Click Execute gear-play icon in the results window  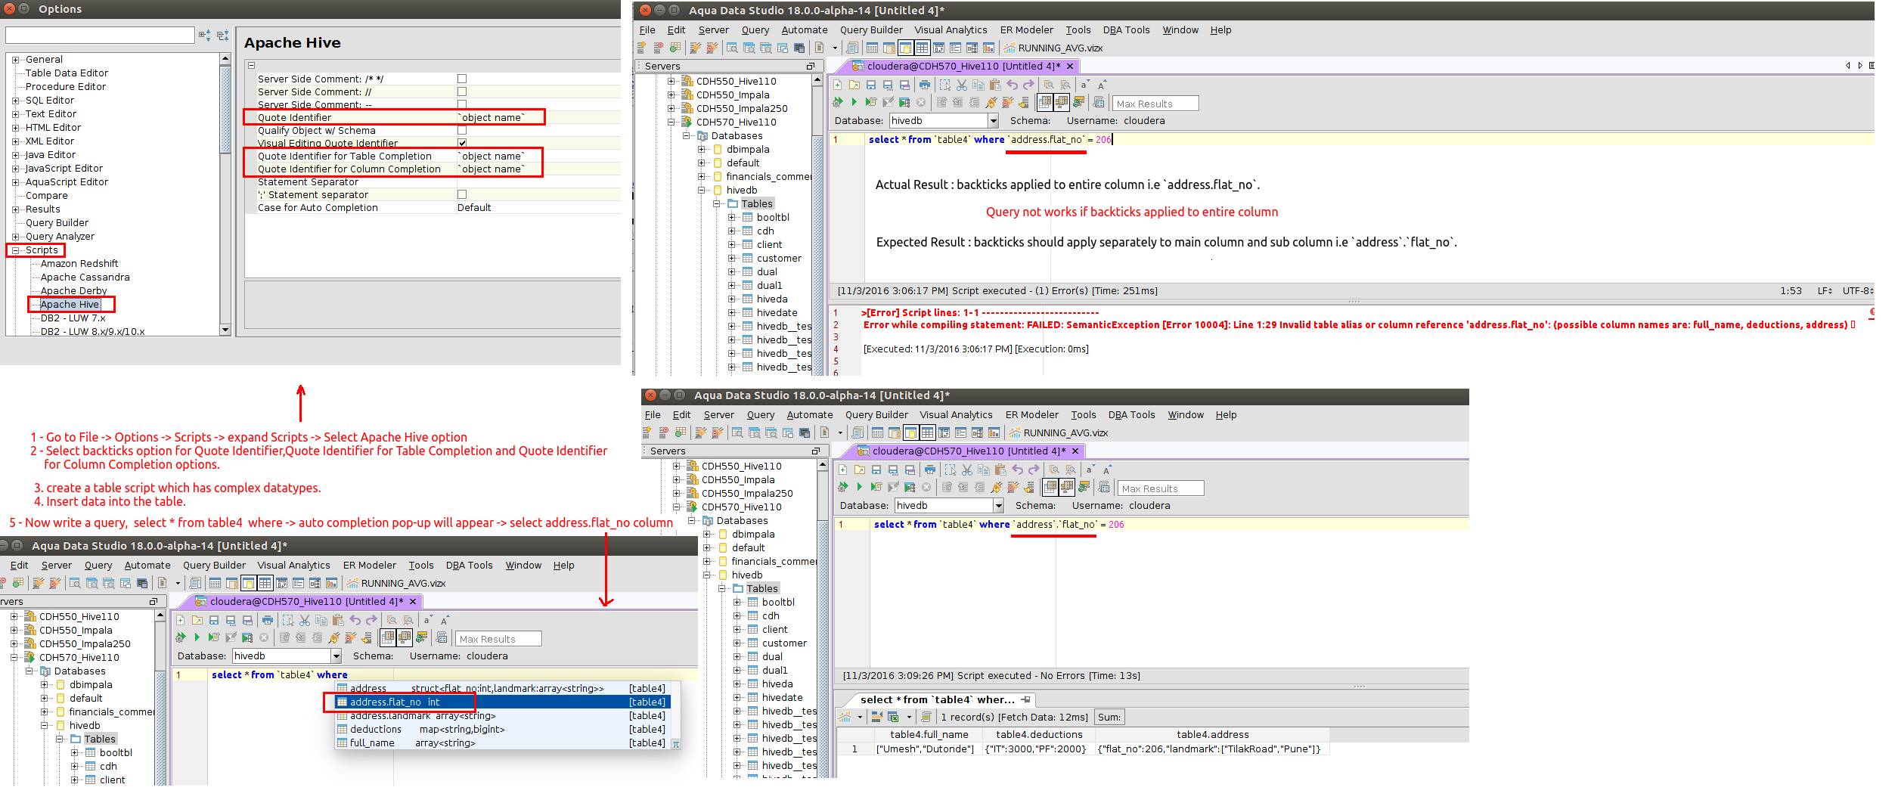click(843, 487)
